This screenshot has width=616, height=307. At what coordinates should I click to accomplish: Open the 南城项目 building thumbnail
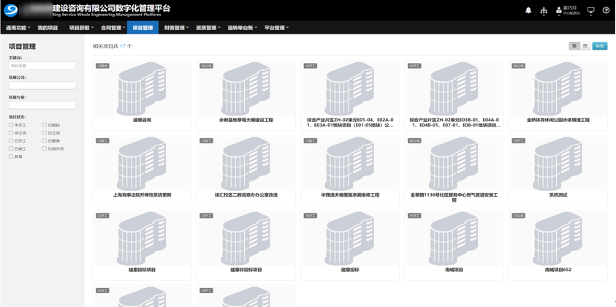tap(454, 238)
